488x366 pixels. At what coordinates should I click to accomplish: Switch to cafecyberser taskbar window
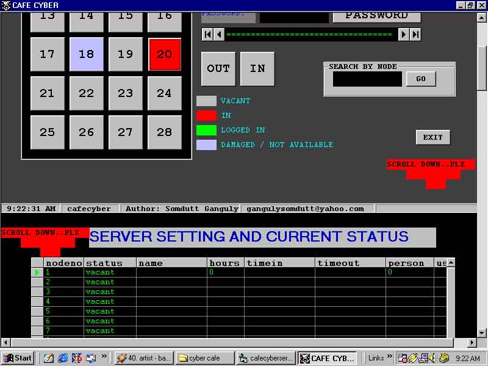pos(266,358)
